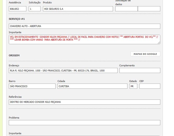This screenshot has width=174, height=136.
Task: Click the Produto field showing HDI SEGUROS
Action: 78,9
